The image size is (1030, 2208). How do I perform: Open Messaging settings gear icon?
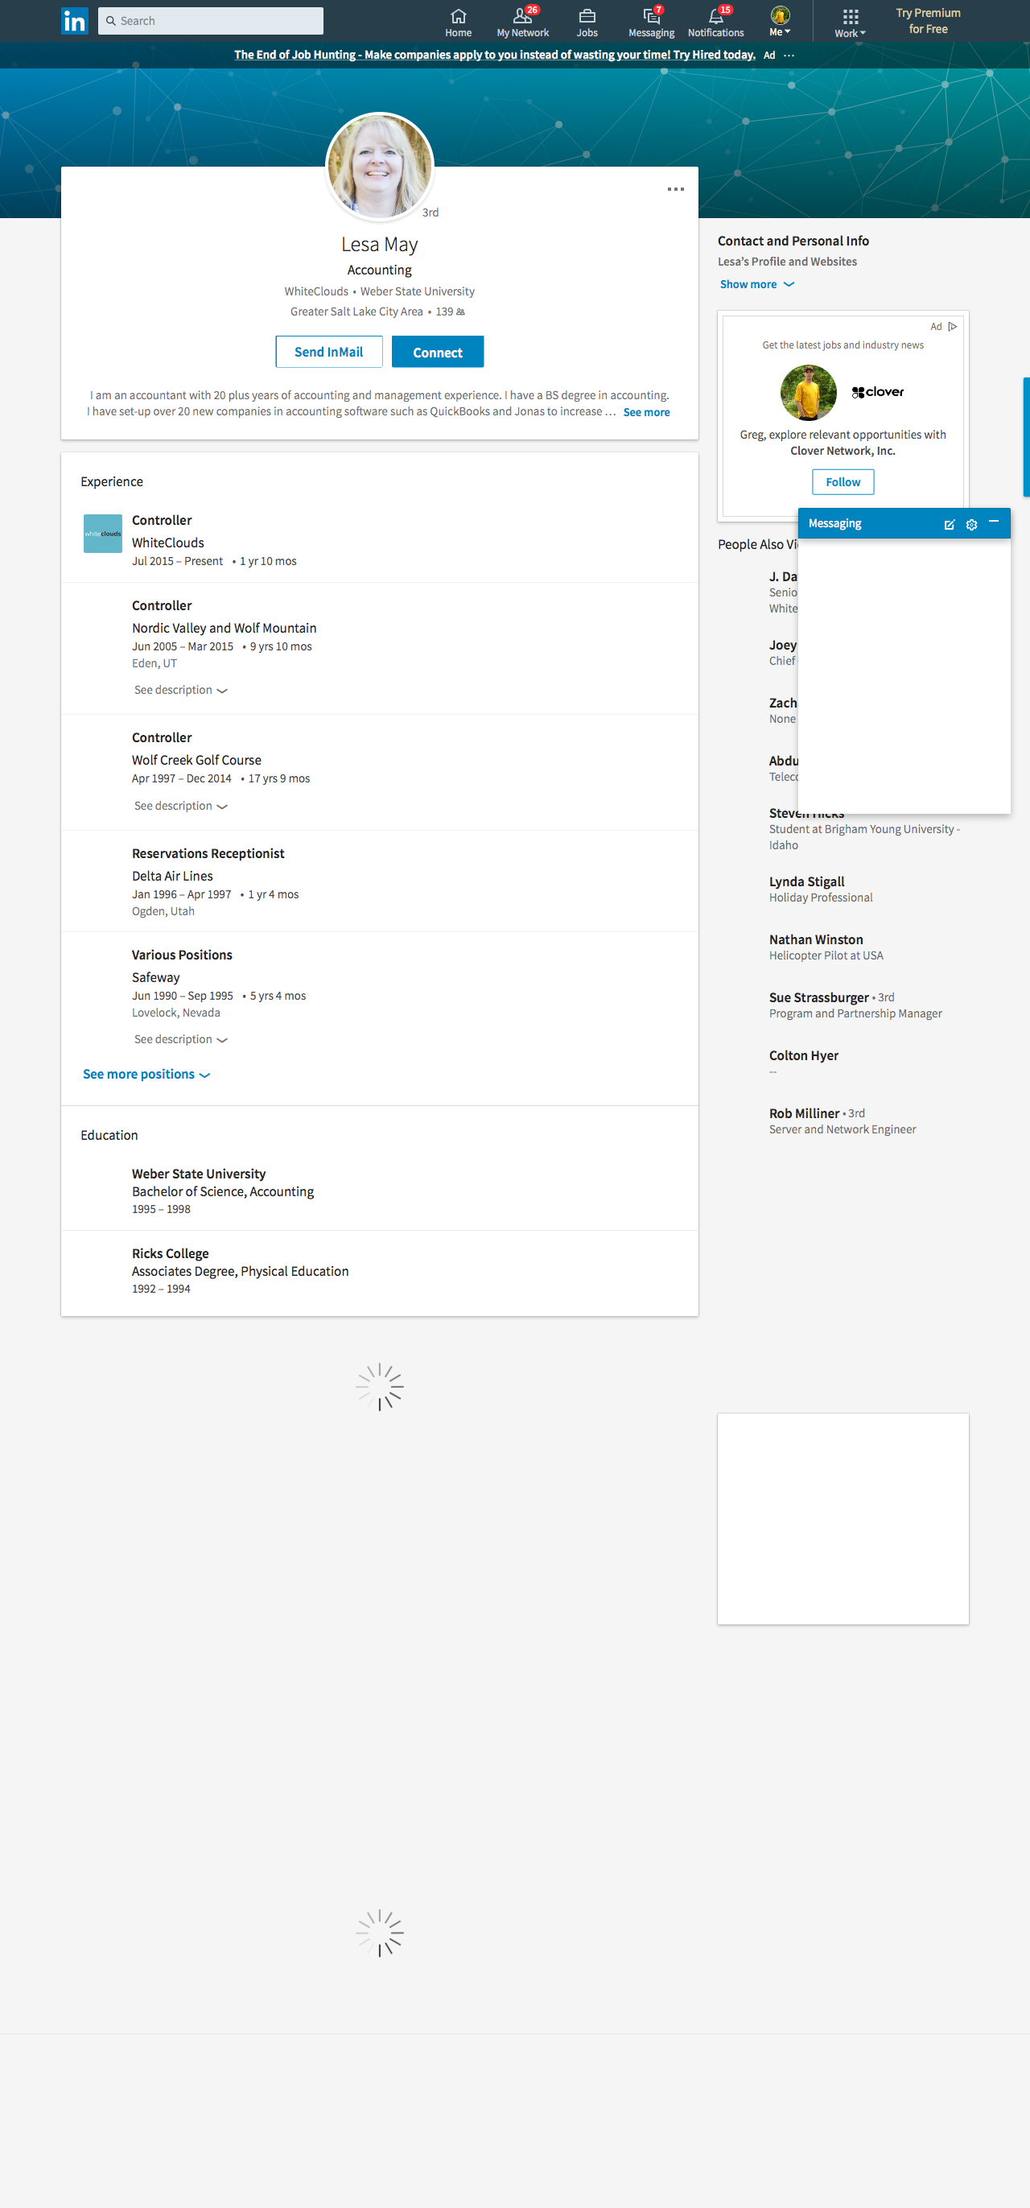click(x=971, y=525)
